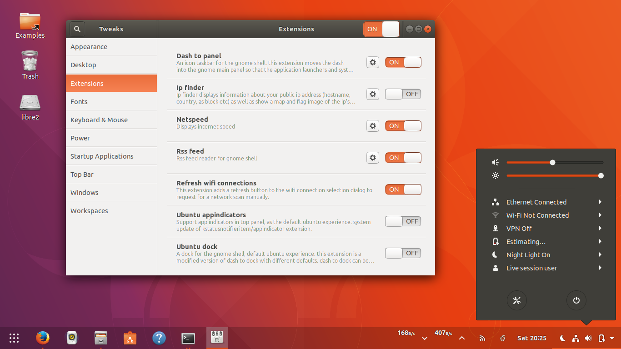The height and width of the screenshot is (349, 621).
Task: Open settings gear for Ip finder
Action: click(x=373, y=94)
